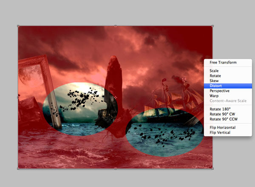Click the top-right transform corner handle

click(x=212, y=26)
